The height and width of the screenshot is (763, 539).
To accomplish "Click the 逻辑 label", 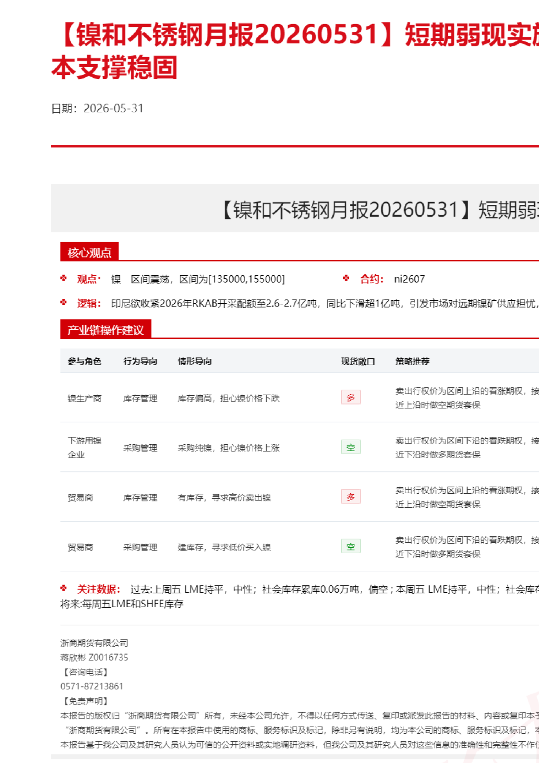I will tap(89, 303).
